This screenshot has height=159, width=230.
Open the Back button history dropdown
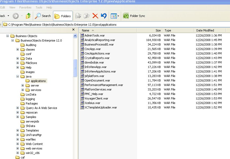click(x=8, y=16)
